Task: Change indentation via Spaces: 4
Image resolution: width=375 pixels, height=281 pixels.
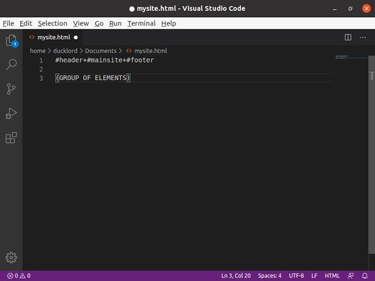Action: (x=269, y=276)
